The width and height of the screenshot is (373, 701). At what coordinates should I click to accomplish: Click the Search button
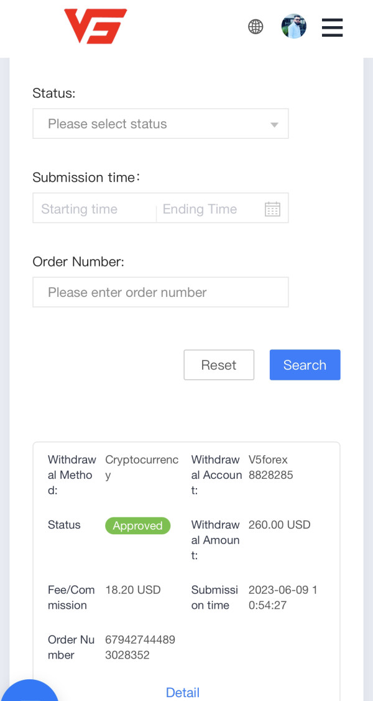pyautogui.click(x=305, y=365)
